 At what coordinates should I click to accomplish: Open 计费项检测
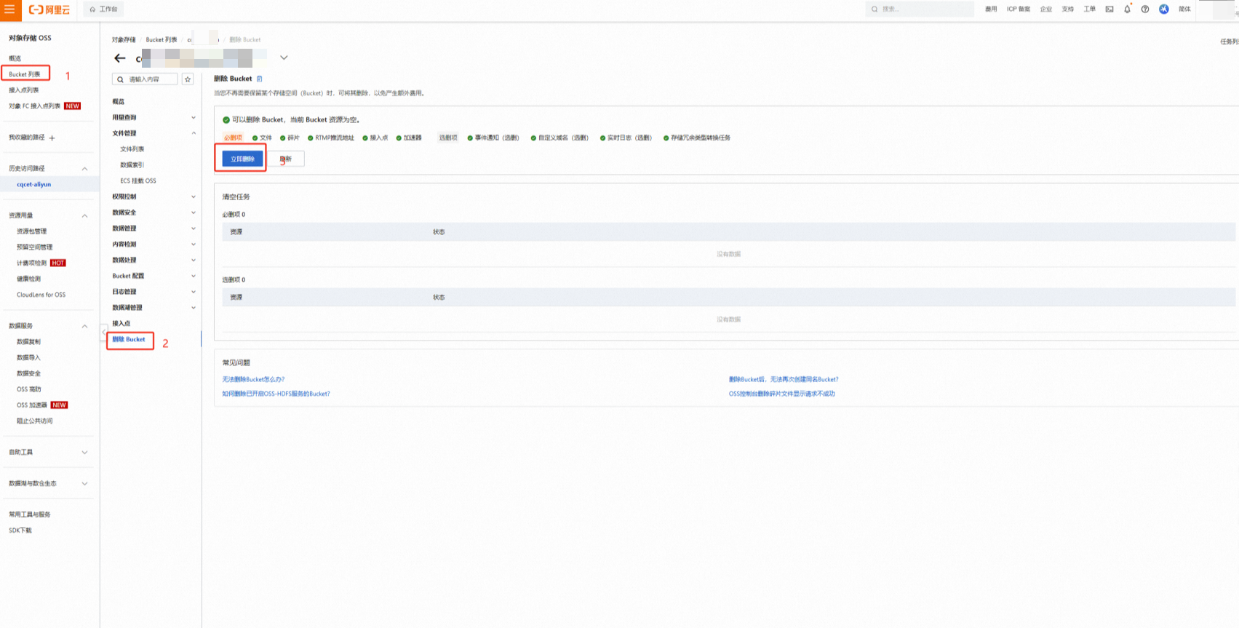(x=31, y=263)
